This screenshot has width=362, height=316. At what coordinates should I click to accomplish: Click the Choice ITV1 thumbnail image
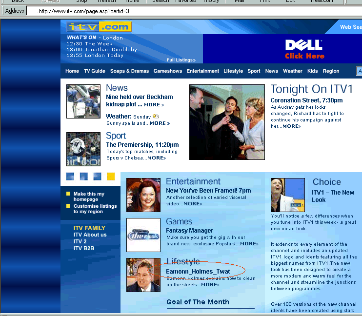click(288, 195)
